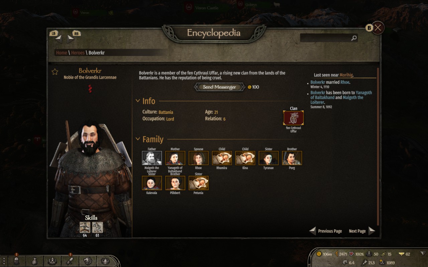Viewport: 428px width, 267px height.
Task: Click the search magnifier icon
Action: point(354,38)
